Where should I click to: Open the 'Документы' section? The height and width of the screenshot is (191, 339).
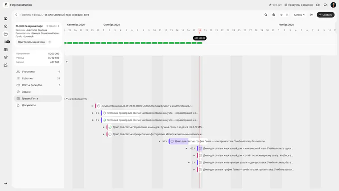click(38, 105)
